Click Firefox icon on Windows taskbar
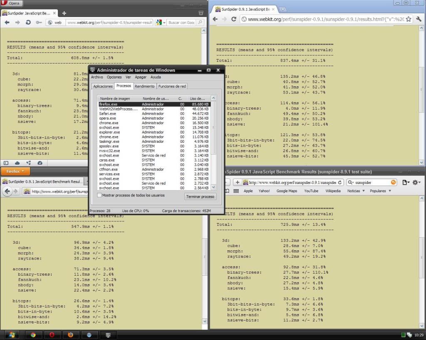 click(x=70, y=335)
